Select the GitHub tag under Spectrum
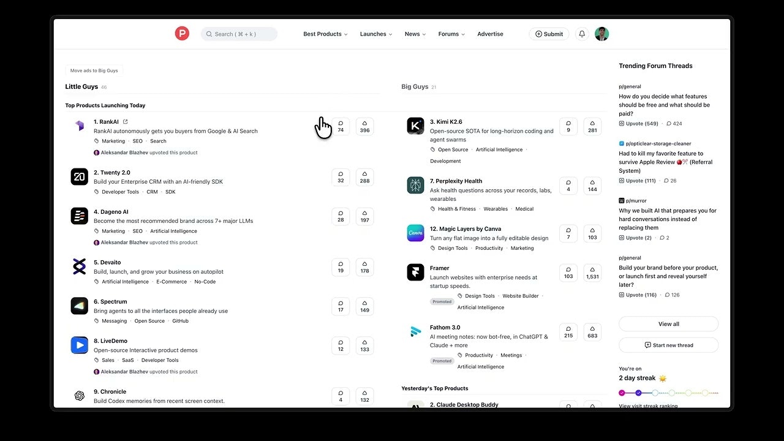The width and height of the screenshot is (784, 441). click(x=180, y=321)
